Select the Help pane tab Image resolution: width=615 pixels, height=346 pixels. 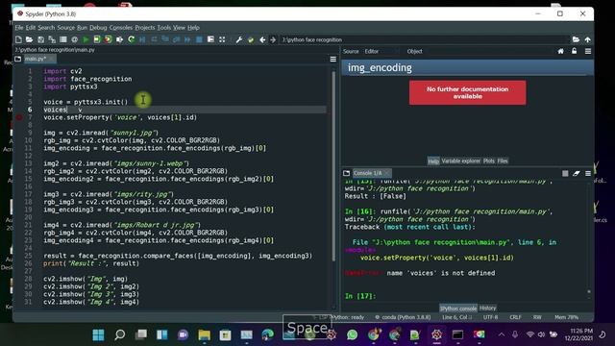click(433, 161)
